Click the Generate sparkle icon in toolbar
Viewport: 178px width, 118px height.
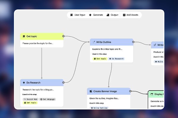tap(90, 15)
